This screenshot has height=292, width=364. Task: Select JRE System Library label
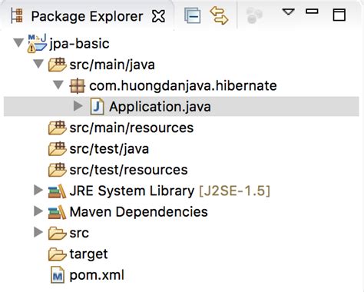[x=132, y=191]
